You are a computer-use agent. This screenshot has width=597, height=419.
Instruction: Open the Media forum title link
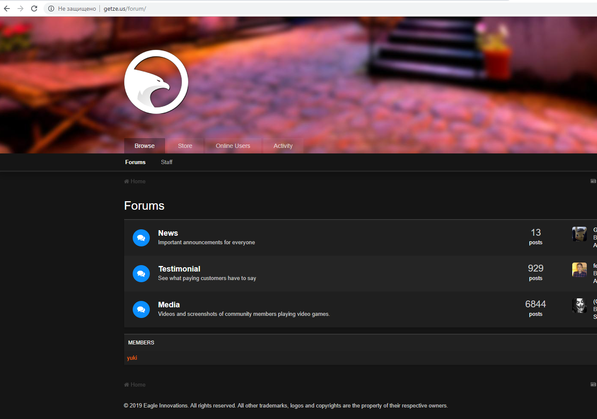coord(169,305)
